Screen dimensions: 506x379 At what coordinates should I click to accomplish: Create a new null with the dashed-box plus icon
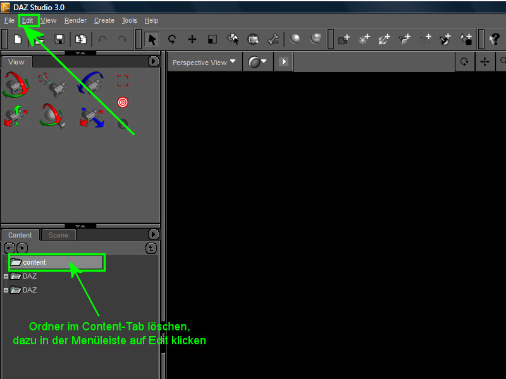(x=425, y=39)
